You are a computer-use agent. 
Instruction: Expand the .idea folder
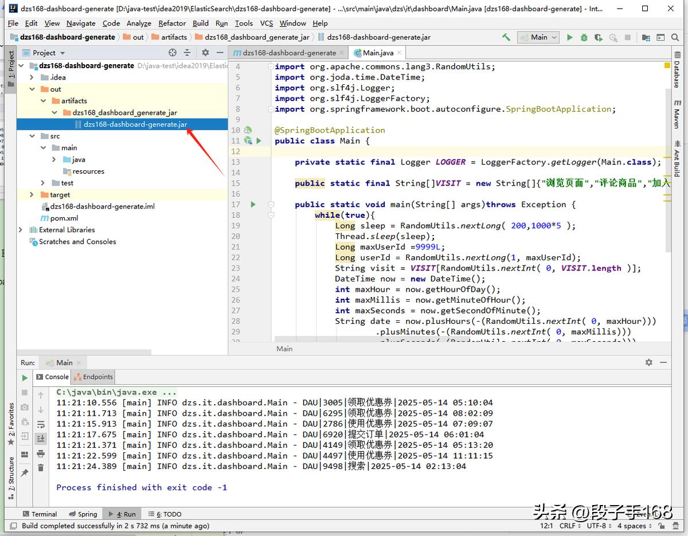click(x=32, y=77)
